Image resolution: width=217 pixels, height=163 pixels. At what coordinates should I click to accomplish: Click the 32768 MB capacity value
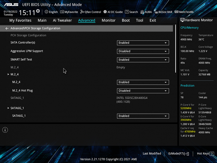pos(204,75)
